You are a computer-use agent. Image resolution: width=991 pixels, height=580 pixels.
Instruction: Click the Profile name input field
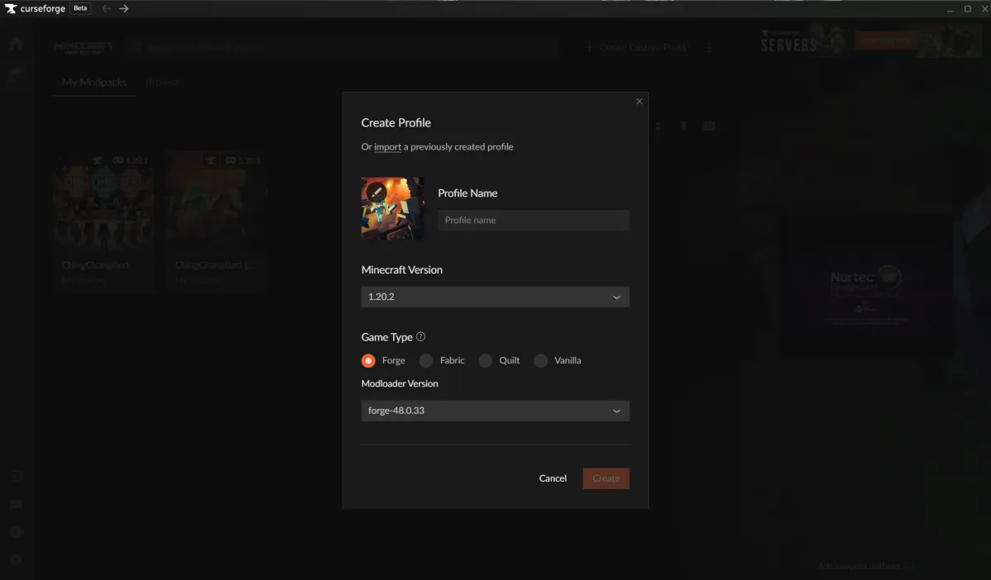(533, 220)
